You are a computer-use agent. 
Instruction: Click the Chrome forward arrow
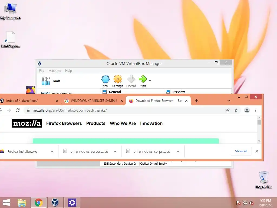coord(9,110)
